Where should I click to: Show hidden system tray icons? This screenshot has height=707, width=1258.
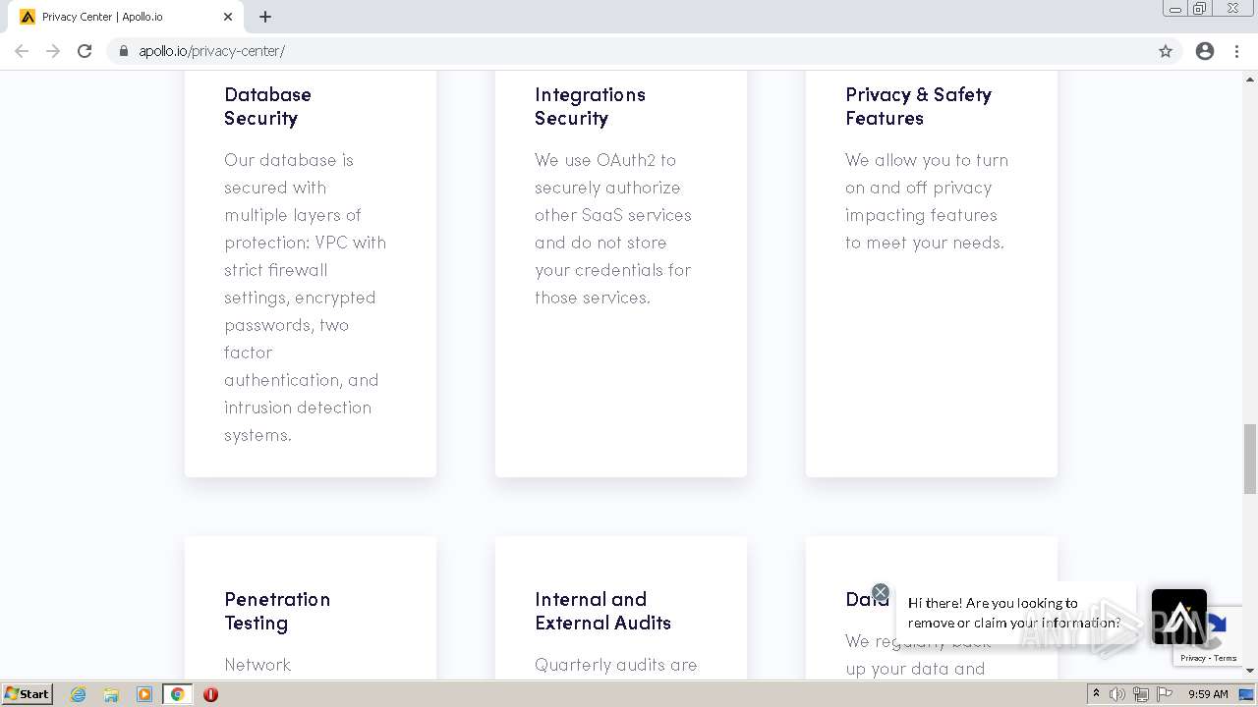pos(1096,694)
